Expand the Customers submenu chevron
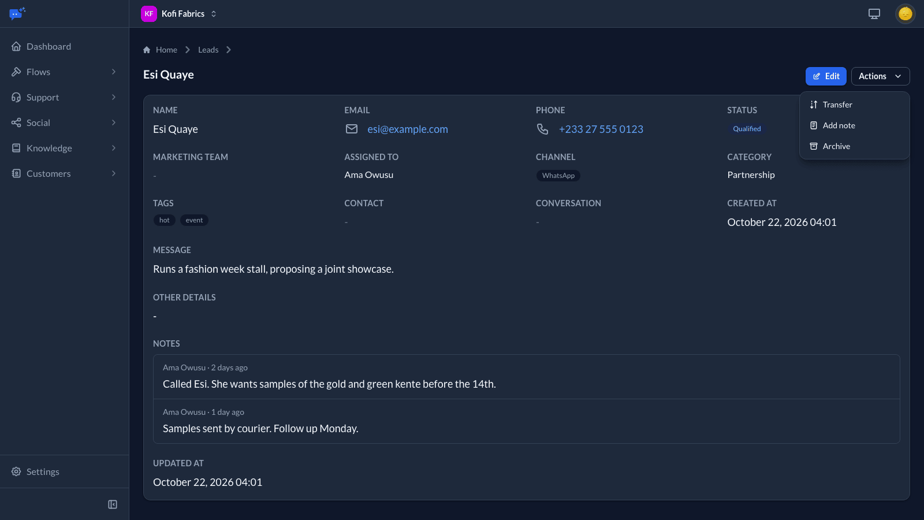Image resolution: width=924 pixels, height=520 pixels. [x=114, y=173]
